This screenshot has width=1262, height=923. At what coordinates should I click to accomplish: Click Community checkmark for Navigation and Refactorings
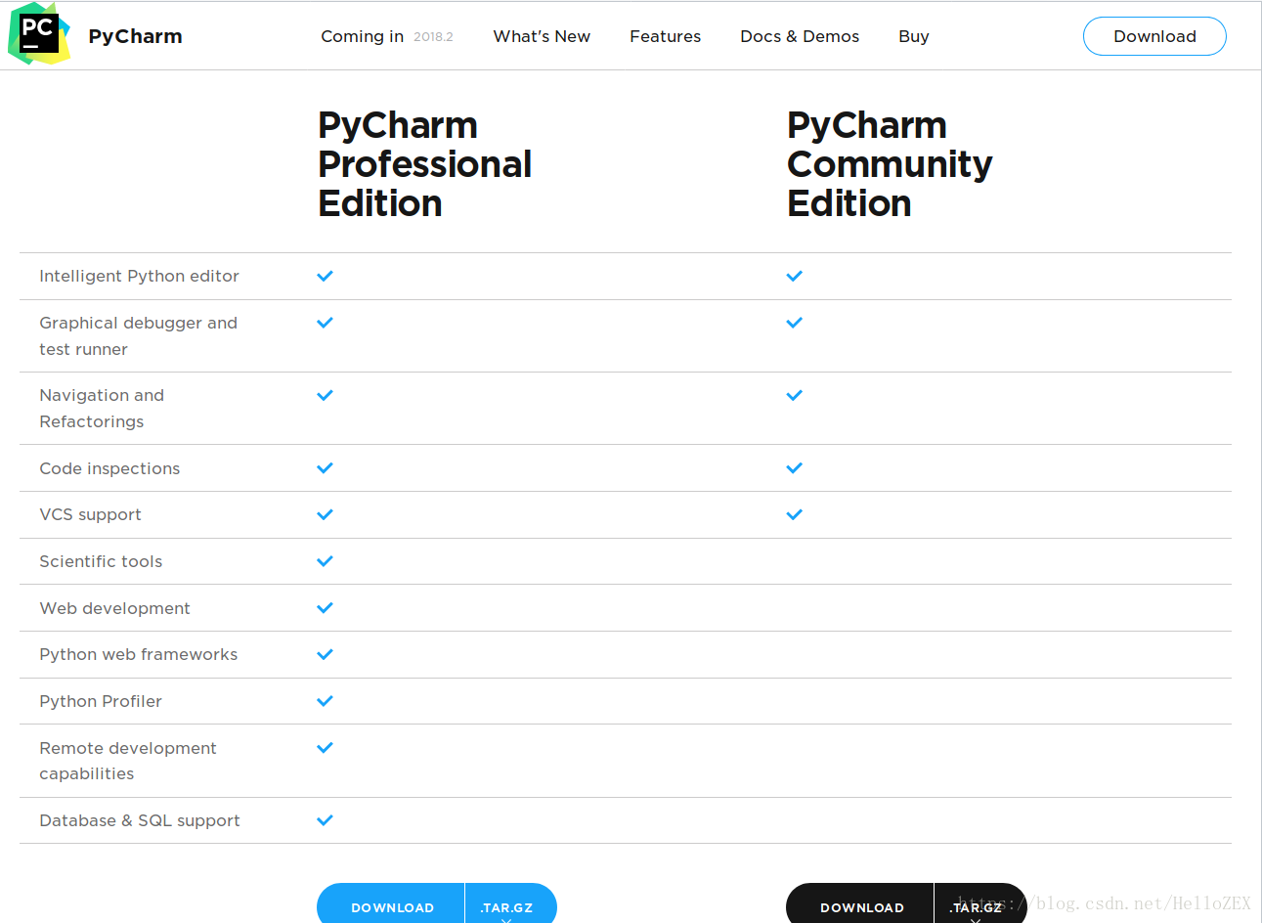[795, 395]
